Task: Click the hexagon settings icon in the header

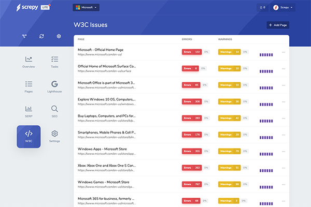Action: 59,36
